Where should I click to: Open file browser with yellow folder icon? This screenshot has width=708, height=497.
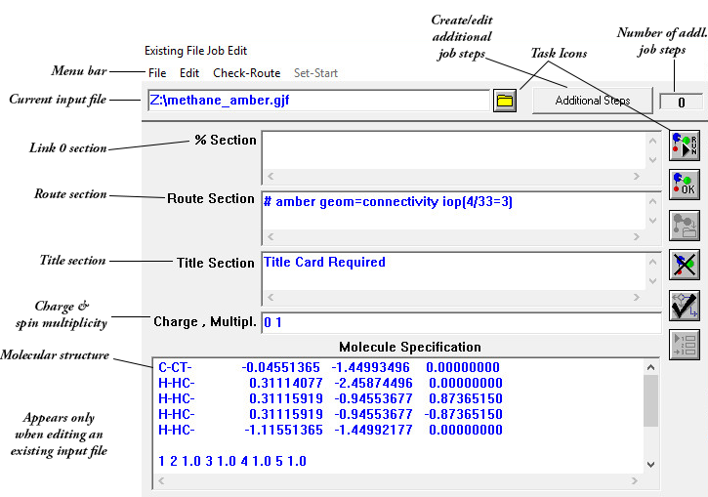coord(504,101)
